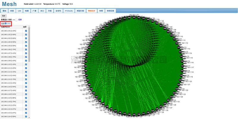Click the node list vertical scrollbar
This screenshot has height=119, width=238.
coord(29,44)
